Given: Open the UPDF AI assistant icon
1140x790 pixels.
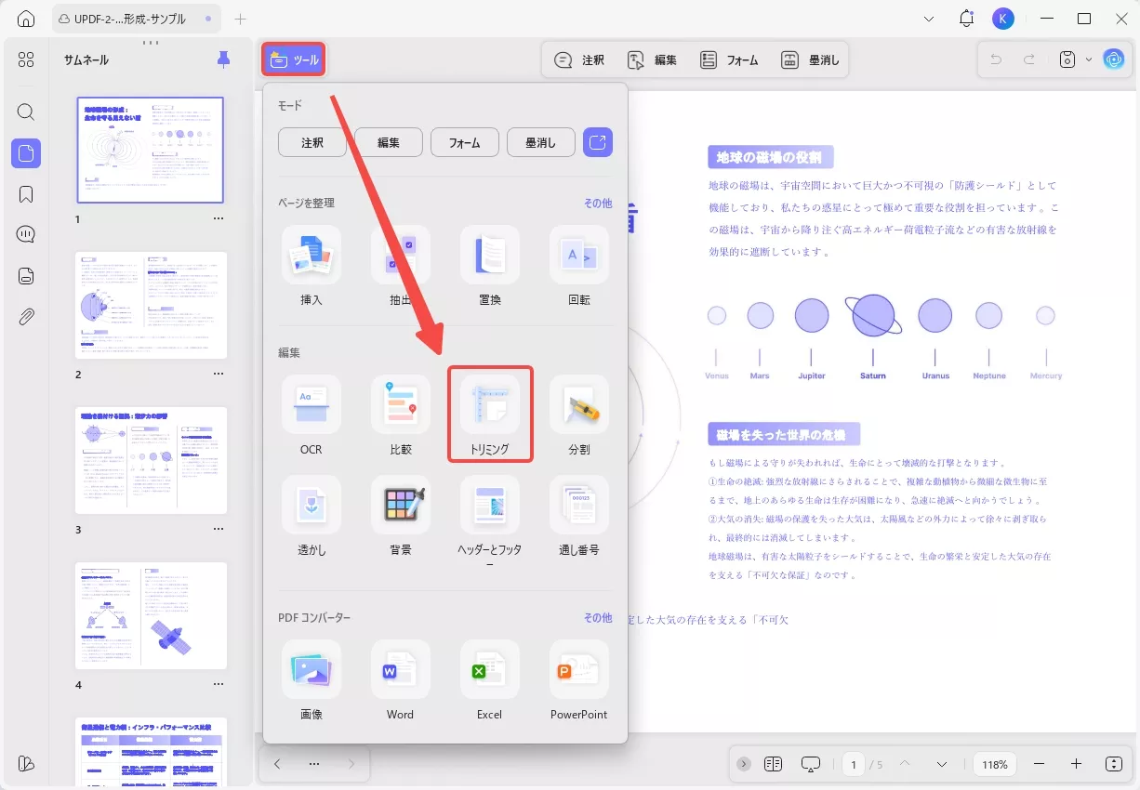Looking at the screenshot, I should 1113,59.
